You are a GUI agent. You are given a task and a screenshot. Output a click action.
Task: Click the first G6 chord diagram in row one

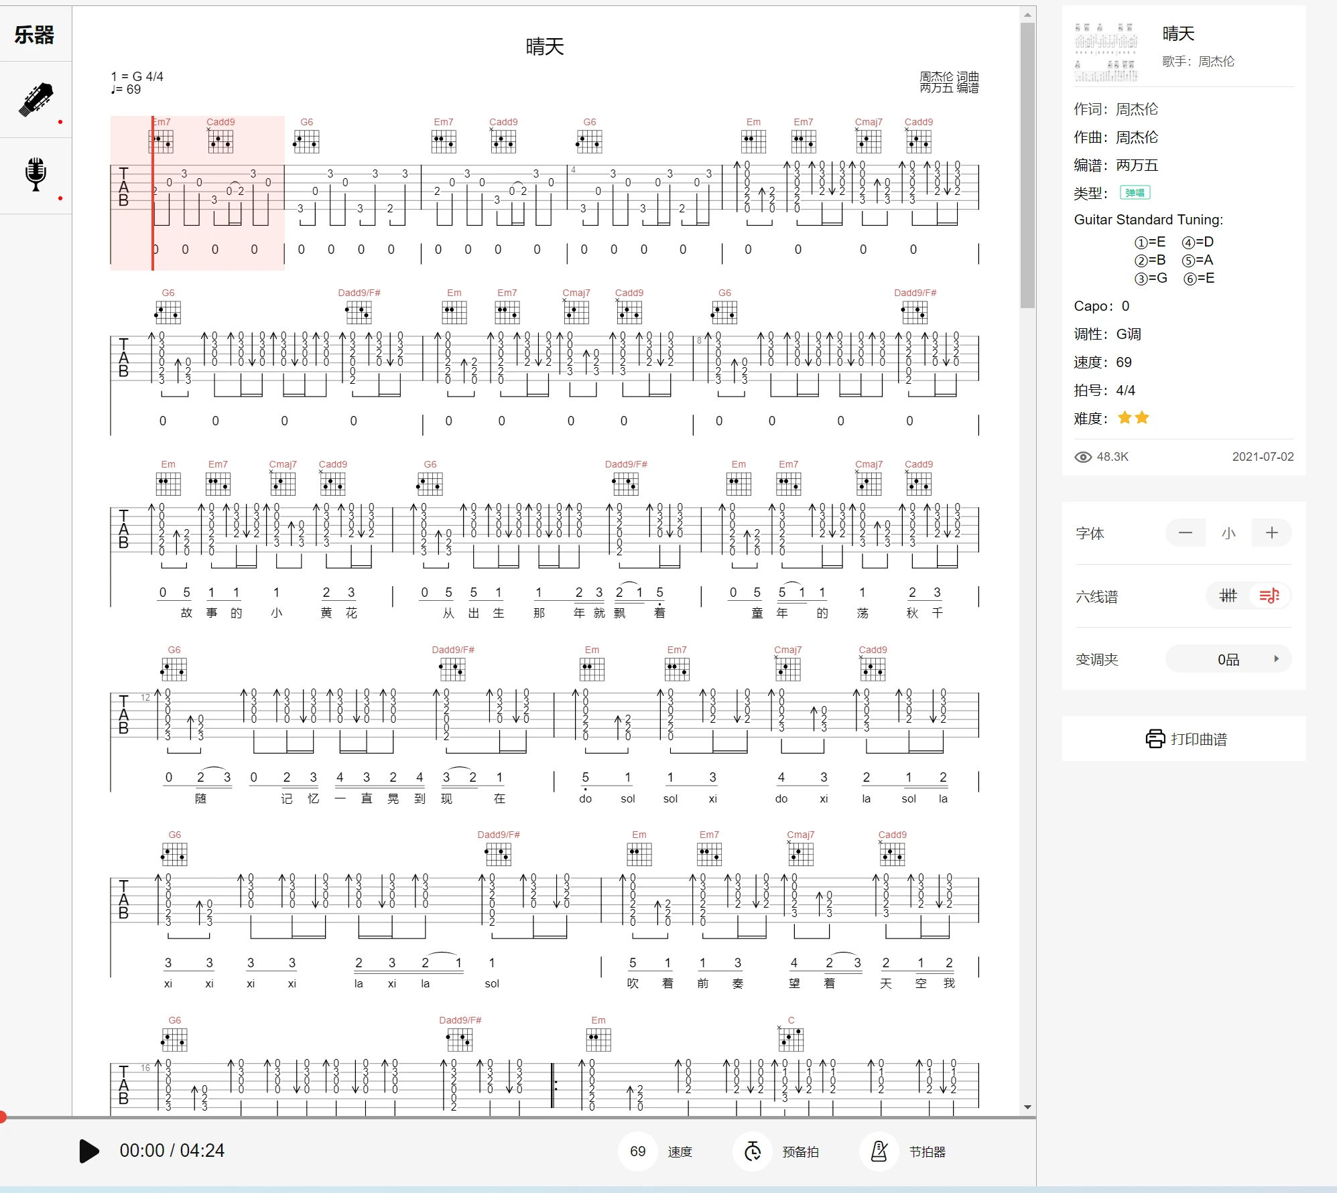click(x=306, y=141)
